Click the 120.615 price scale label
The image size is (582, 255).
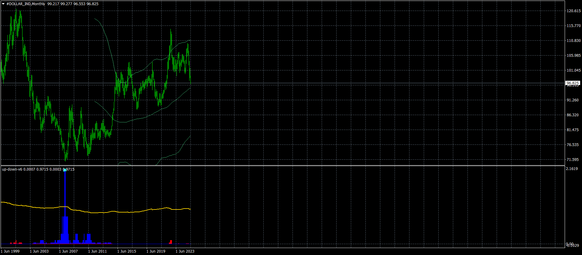[x=573, y=11]
